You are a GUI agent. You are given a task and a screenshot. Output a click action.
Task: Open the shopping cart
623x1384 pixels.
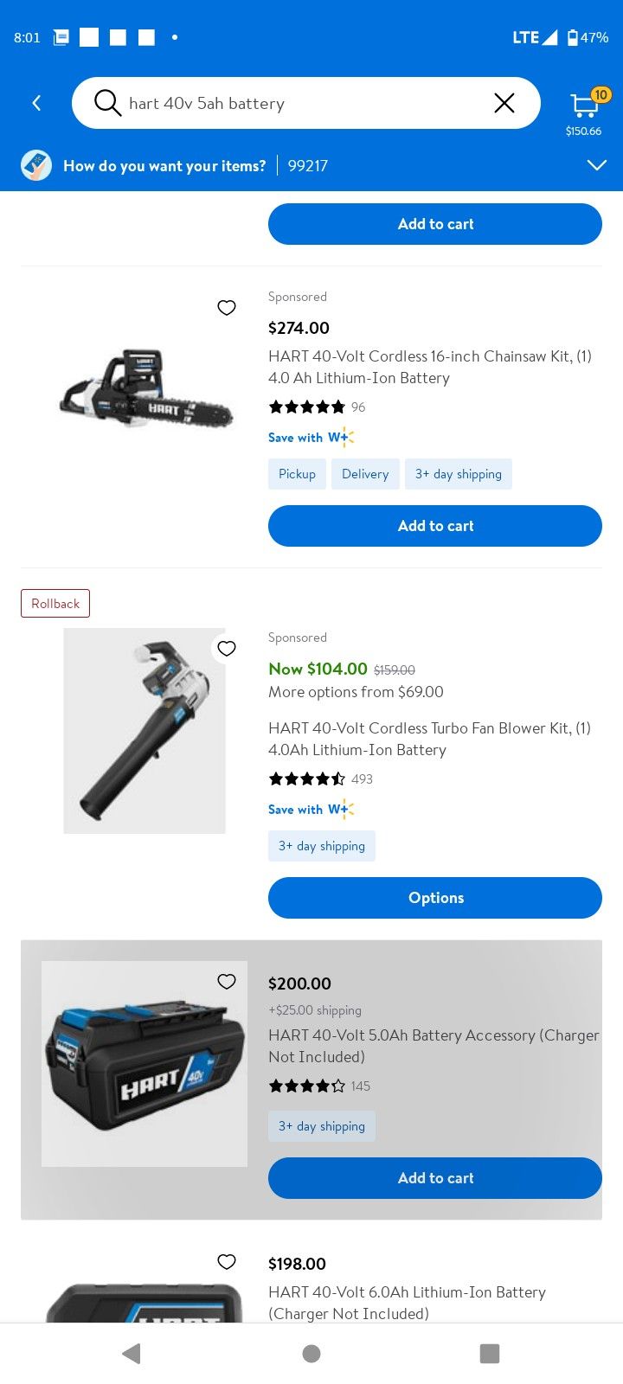(584, 107)
